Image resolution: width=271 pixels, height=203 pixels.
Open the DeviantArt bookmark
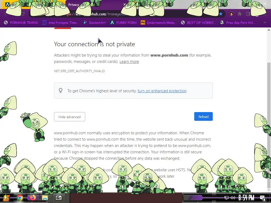click(94, 23)
